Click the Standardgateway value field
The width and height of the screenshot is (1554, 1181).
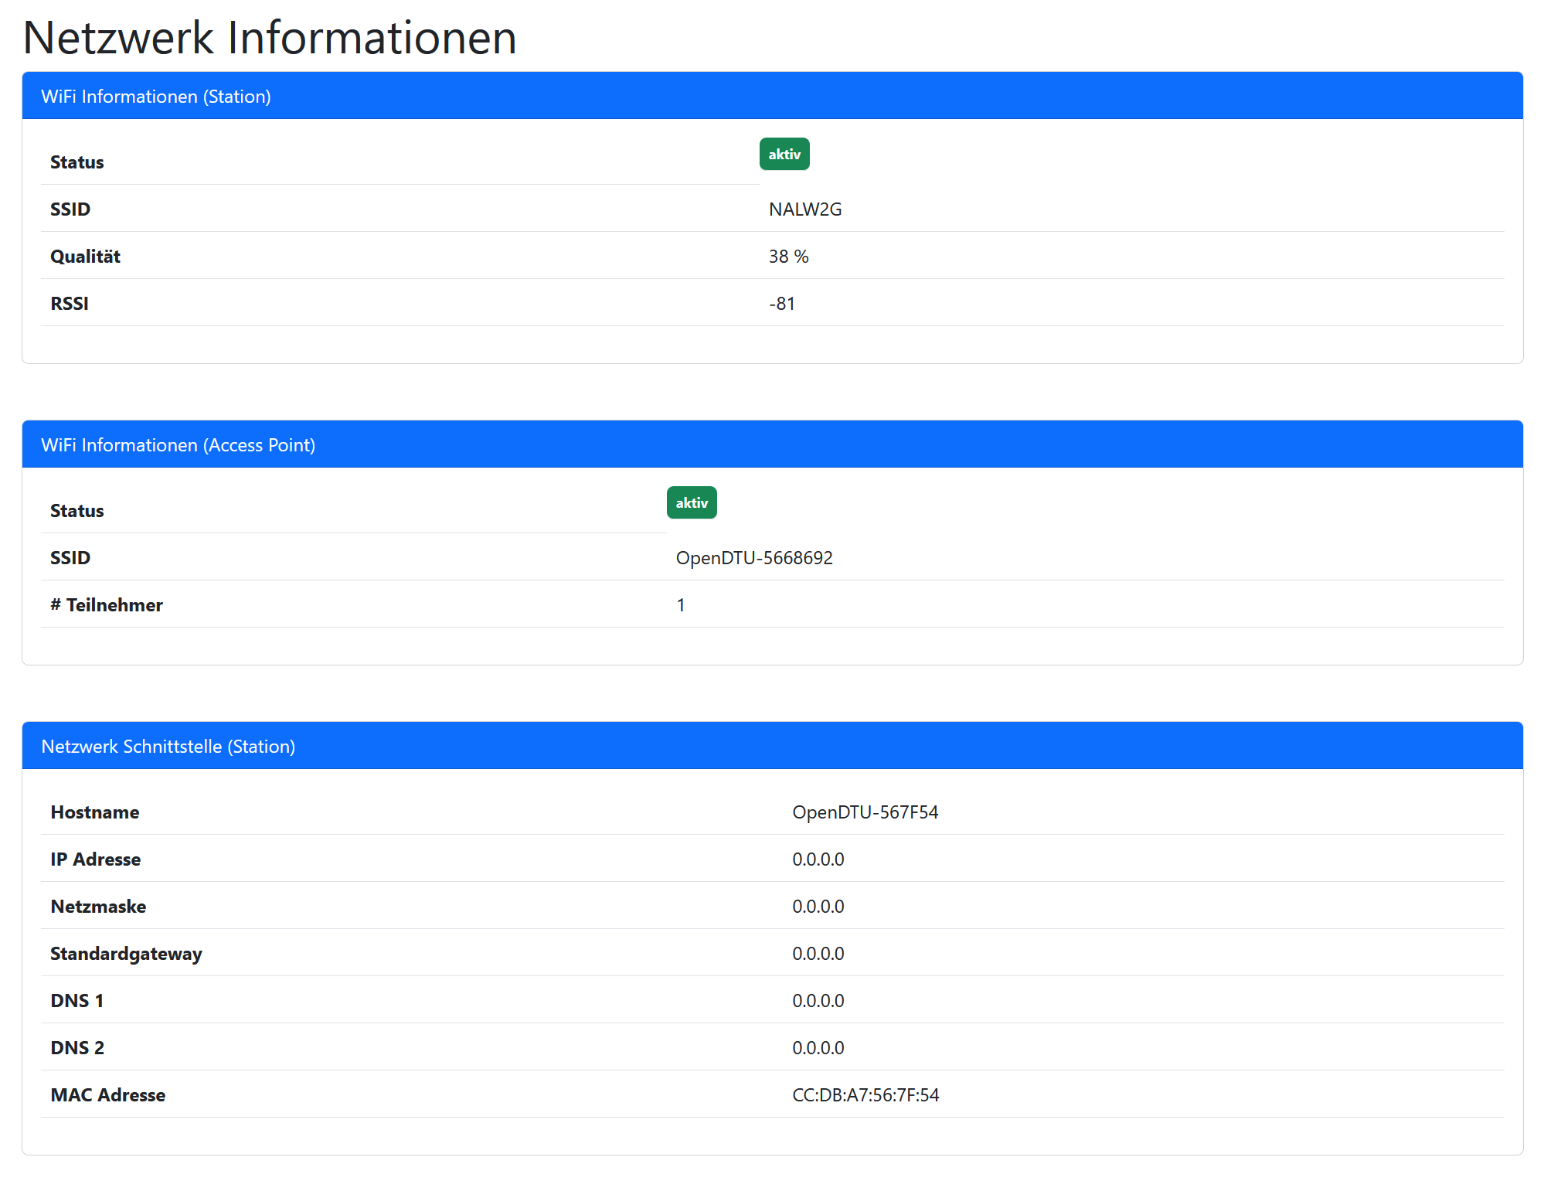(818, 953)
